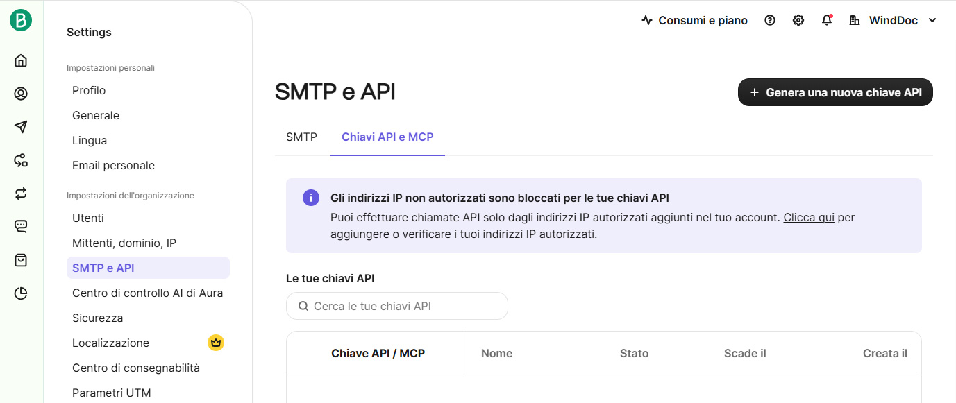Open the analytics pie chart icon

point(21,293)
